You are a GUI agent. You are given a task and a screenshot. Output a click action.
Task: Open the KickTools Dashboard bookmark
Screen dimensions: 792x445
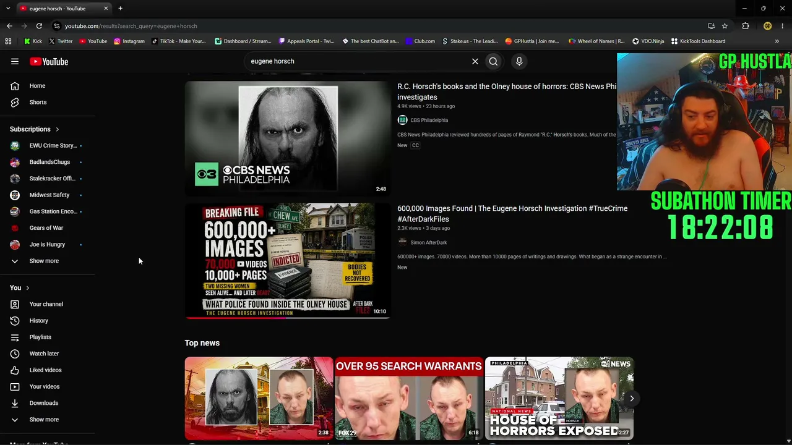pos(698,41)
